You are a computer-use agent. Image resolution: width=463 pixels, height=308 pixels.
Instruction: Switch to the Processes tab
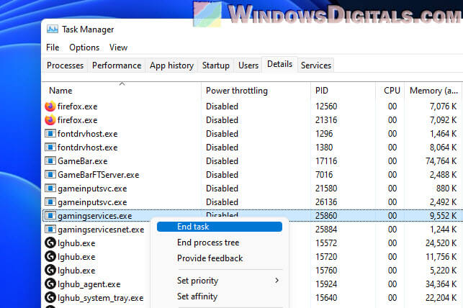point(66,65)
